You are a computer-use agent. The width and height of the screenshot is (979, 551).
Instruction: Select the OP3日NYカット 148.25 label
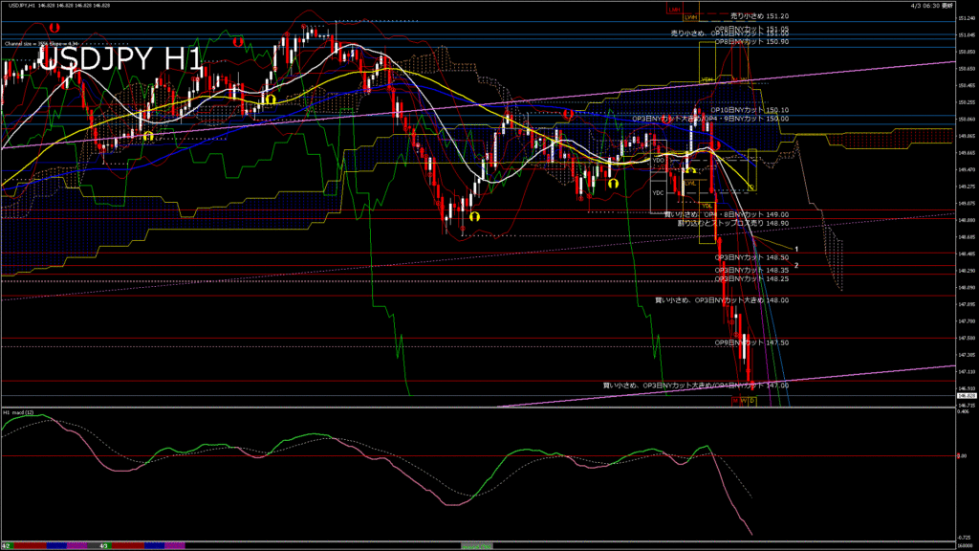coord(751,278)
